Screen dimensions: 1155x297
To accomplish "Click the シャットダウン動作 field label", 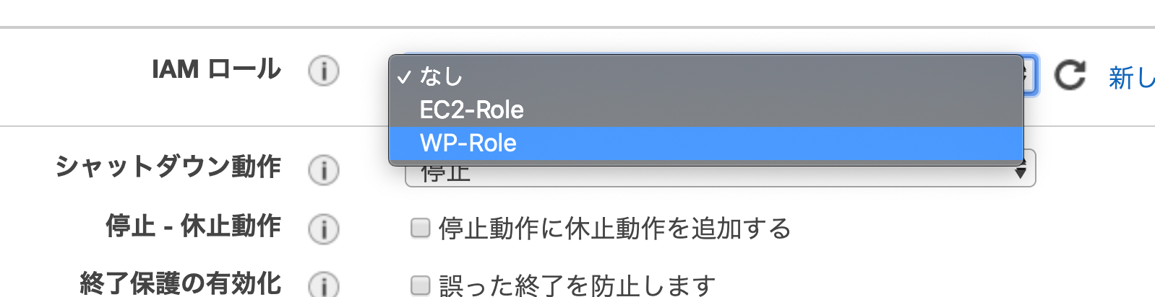I will [x=168, y=167].
